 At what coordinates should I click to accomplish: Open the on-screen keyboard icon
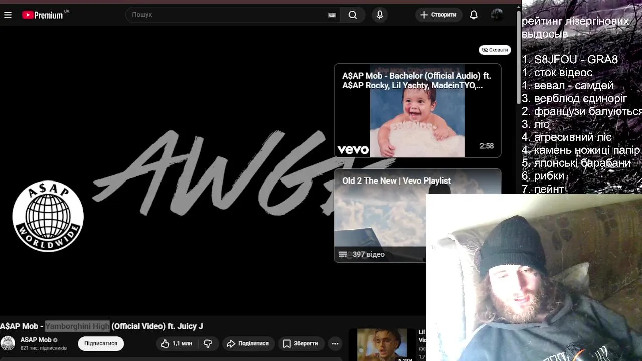(332, 15)
